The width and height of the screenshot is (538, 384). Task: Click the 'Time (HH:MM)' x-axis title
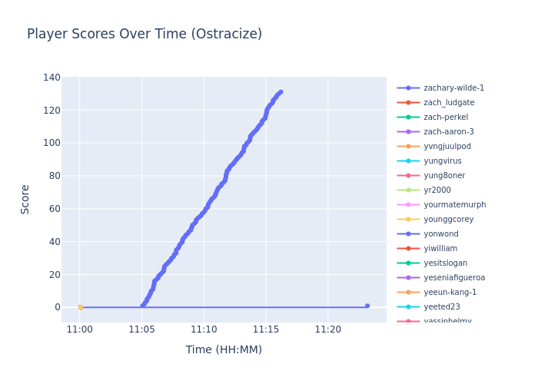(224, 350)
